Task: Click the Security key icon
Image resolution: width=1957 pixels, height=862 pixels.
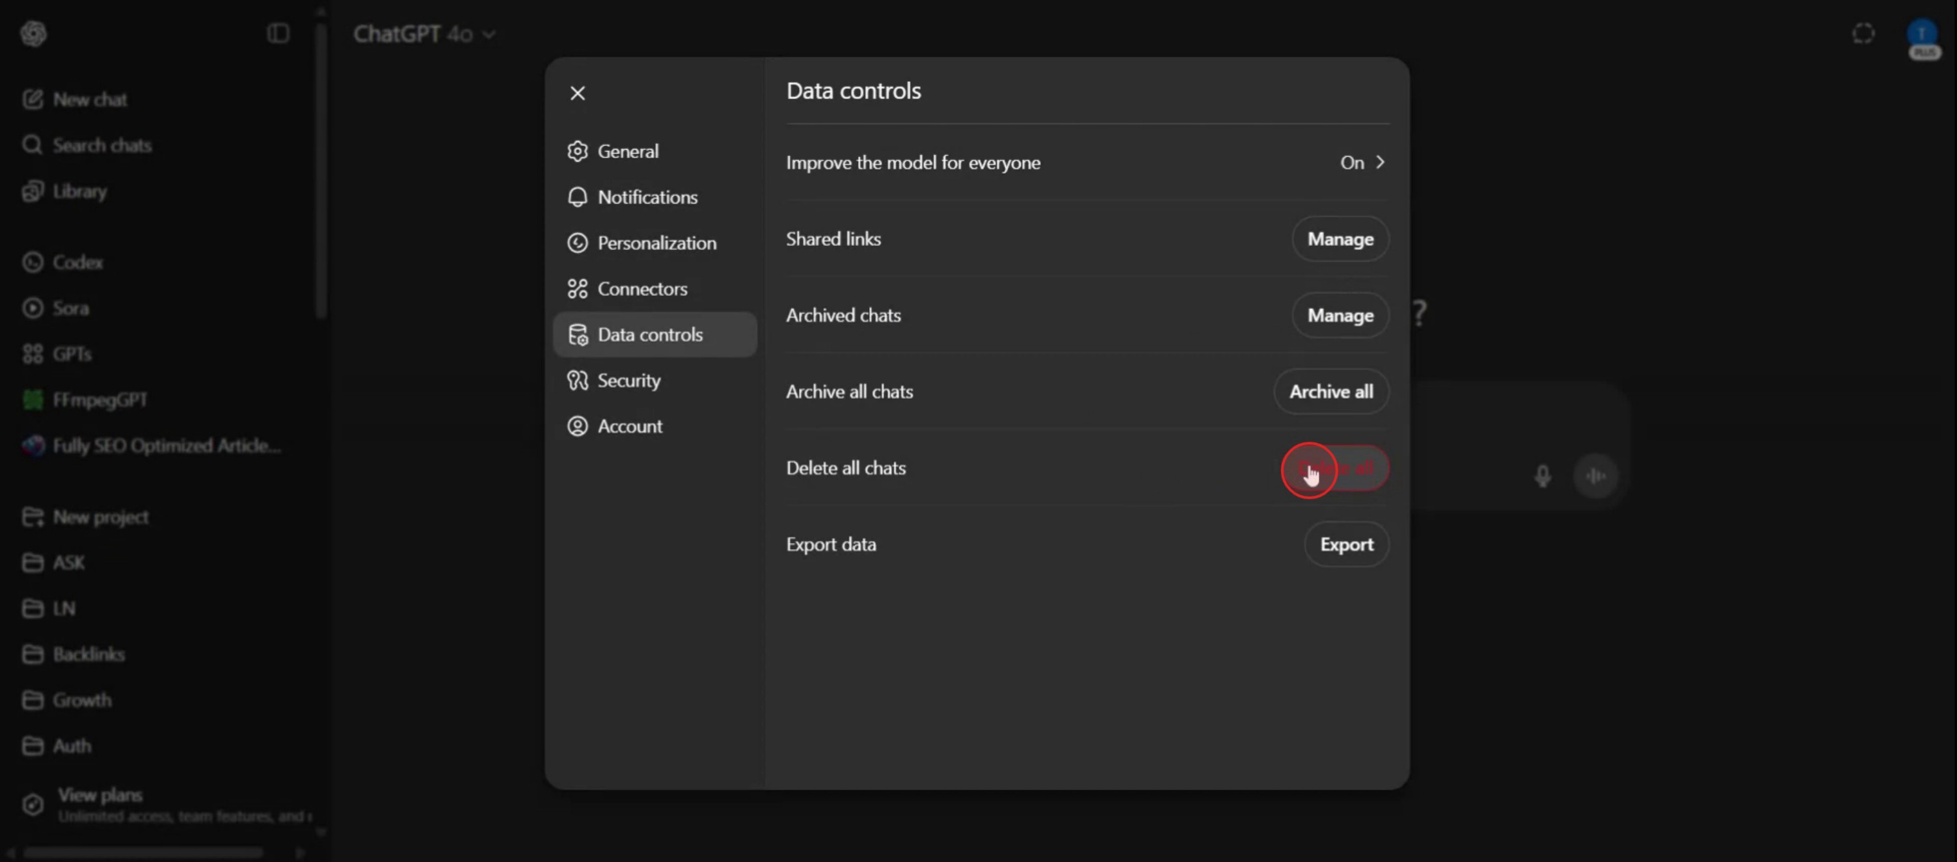Action: pos(577,381)
